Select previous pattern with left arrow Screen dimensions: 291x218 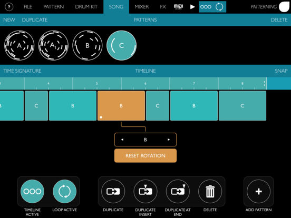[x=122, y=140]
